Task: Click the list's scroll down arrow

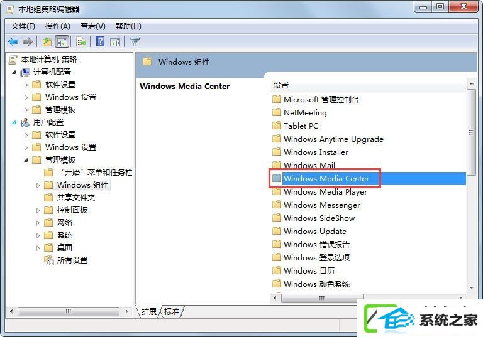Action: point(471,288)
